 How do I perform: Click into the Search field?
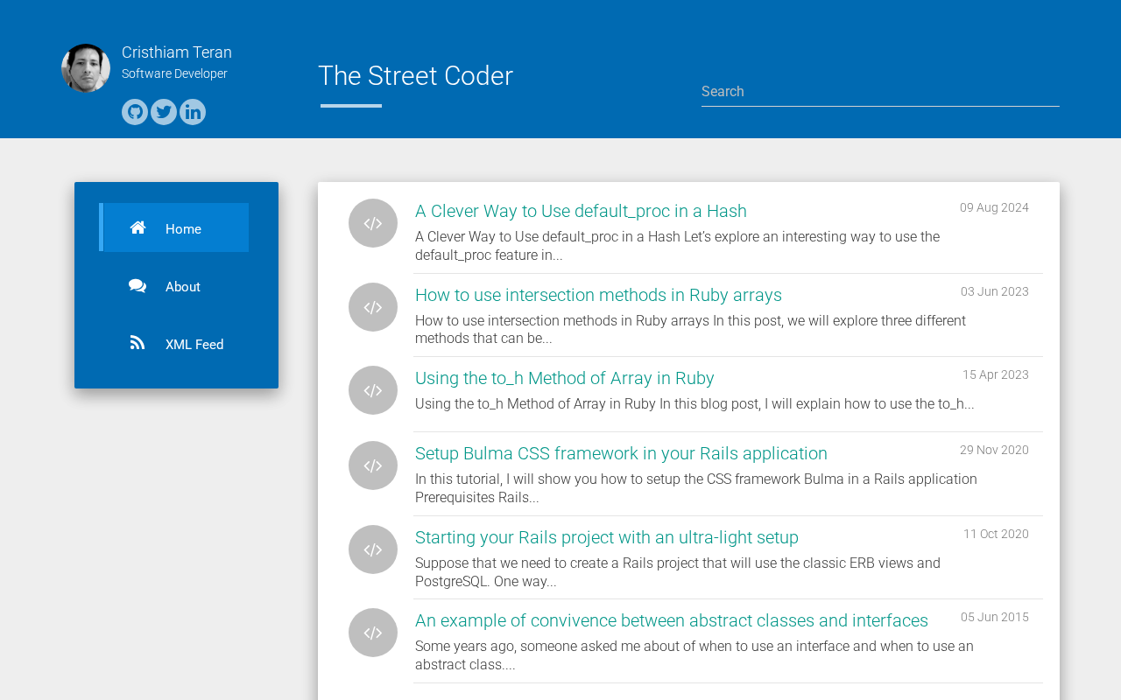click(x=879, y=92)
